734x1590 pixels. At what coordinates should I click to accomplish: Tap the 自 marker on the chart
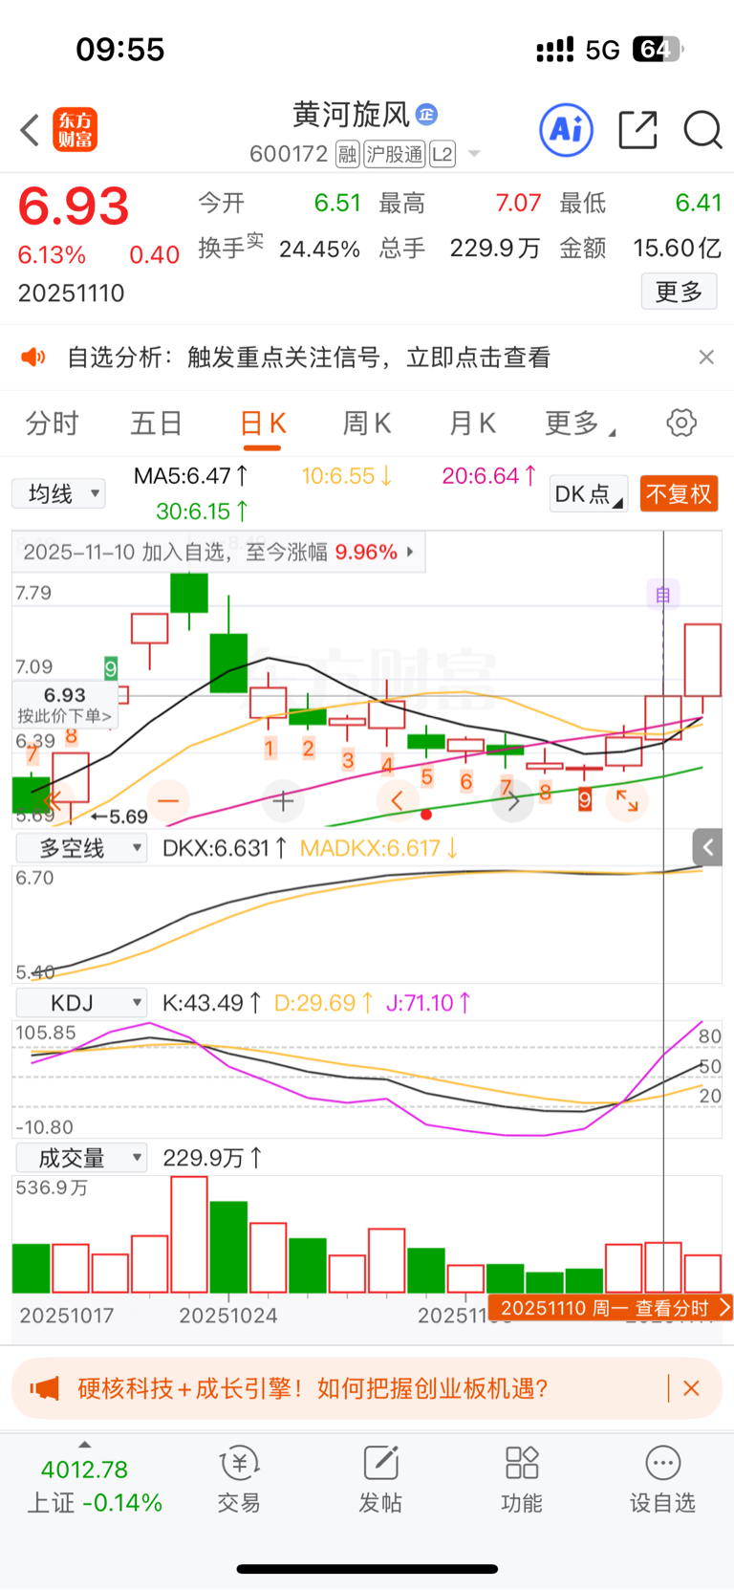(x=662, y=596)
